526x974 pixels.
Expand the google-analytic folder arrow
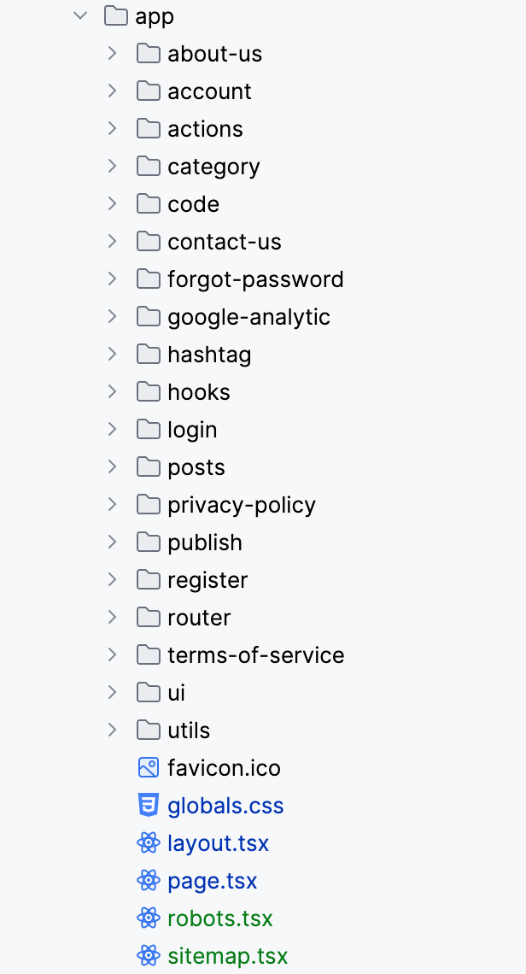tap(113, 317)
